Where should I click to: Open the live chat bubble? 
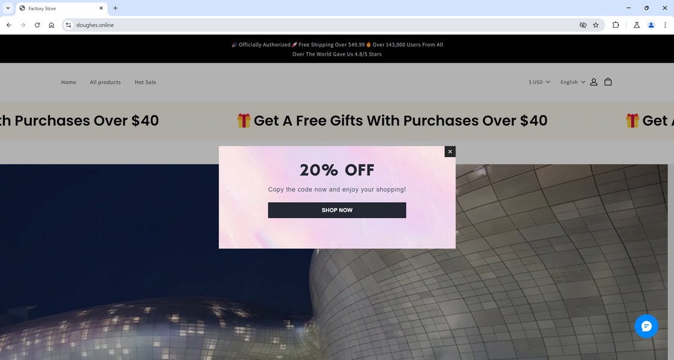(x=646, y=326)
